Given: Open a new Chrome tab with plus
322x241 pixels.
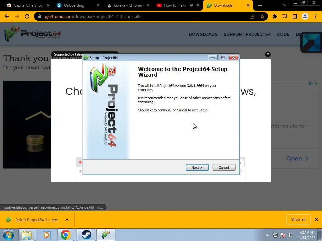Looking at the screenshot, I should pos(260,5).
